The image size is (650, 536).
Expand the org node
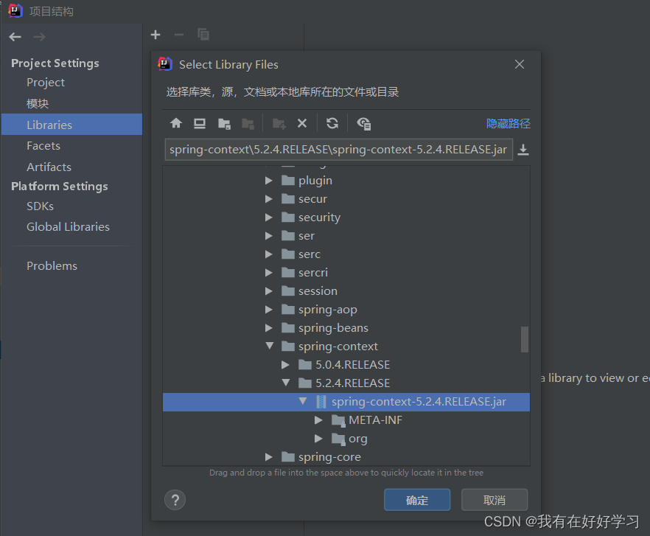(x=318, y=438)
